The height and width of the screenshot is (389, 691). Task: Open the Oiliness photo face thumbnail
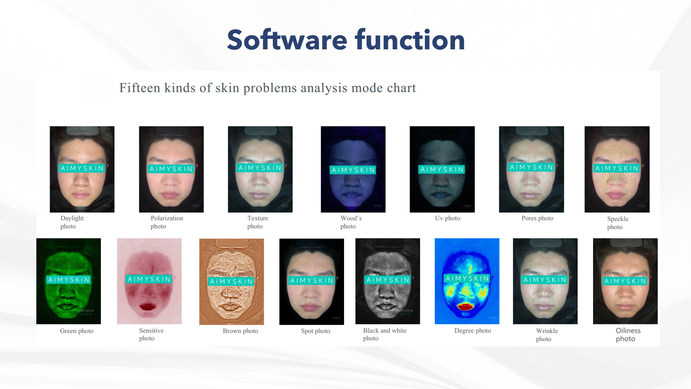pos(625,281)
